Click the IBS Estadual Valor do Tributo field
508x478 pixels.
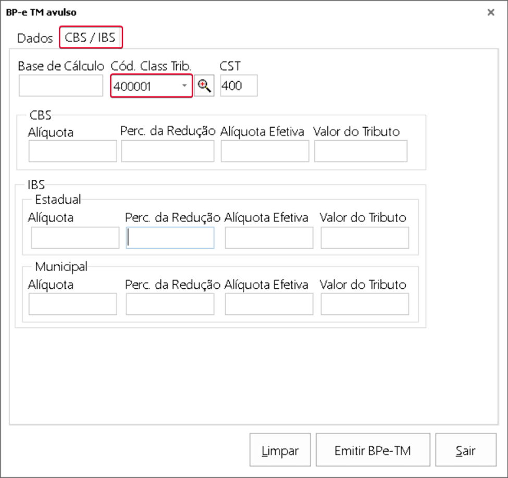pos(365,238)
